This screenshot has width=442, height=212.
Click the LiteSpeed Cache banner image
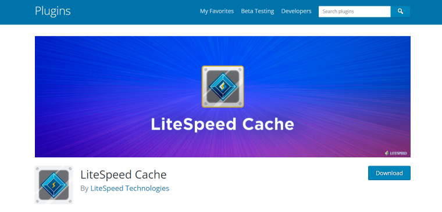[223, 96]
